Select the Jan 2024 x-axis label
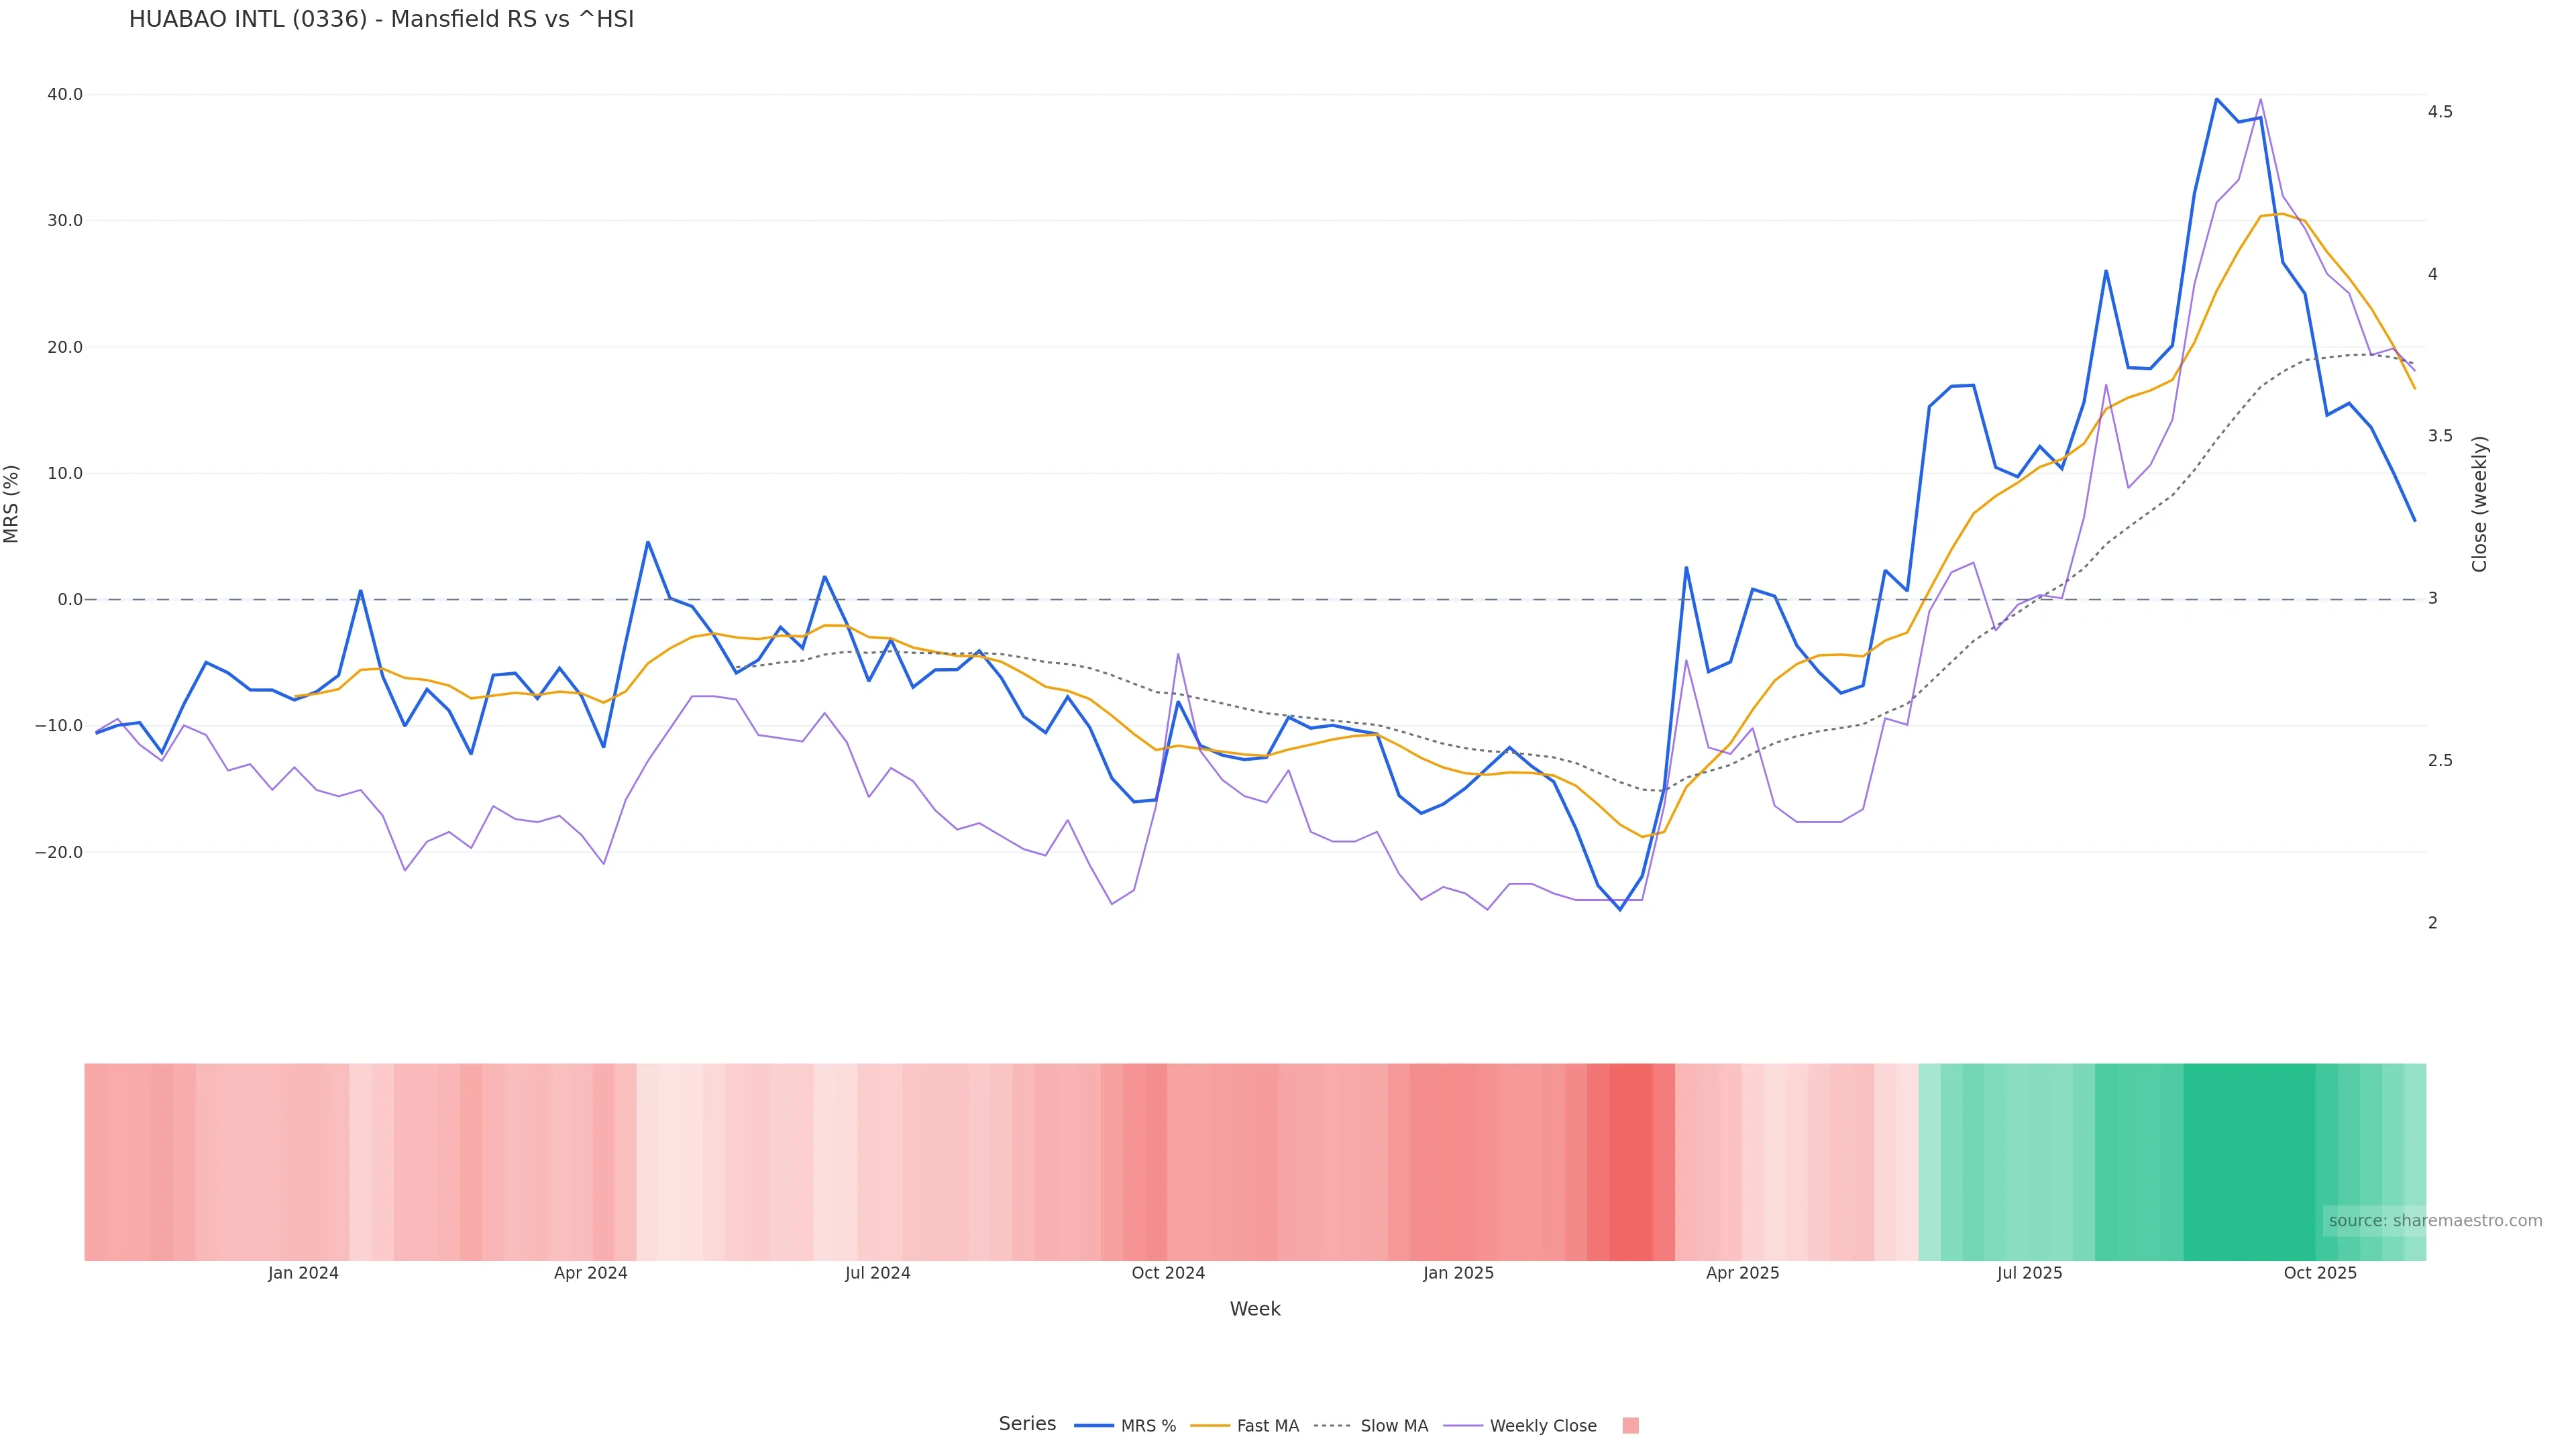 303,1273
